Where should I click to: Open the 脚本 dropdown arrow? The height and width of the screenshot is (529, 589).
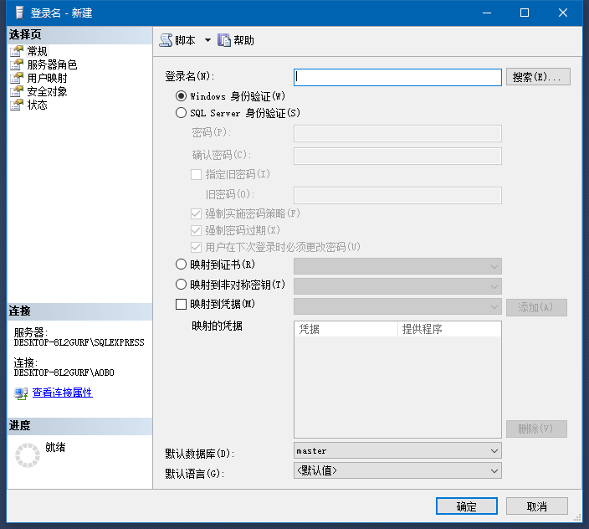click(207, 40)
